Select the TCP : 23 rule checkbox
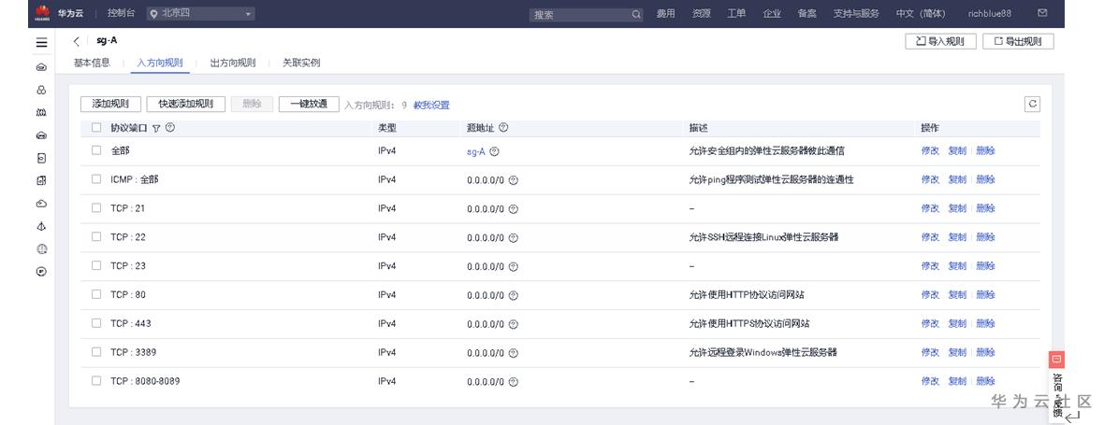 pos(96,265)
